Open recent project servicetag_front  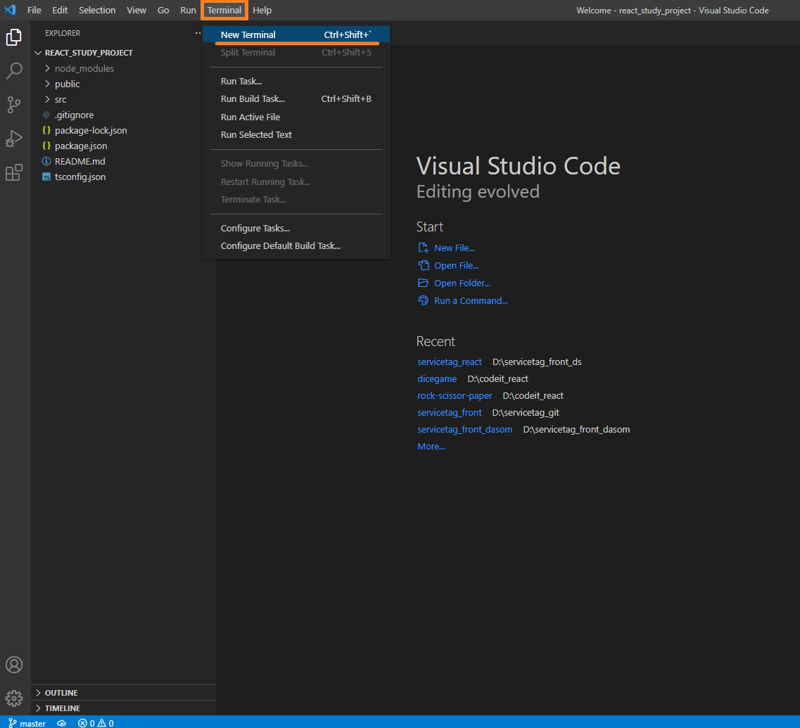coord(450,412)
